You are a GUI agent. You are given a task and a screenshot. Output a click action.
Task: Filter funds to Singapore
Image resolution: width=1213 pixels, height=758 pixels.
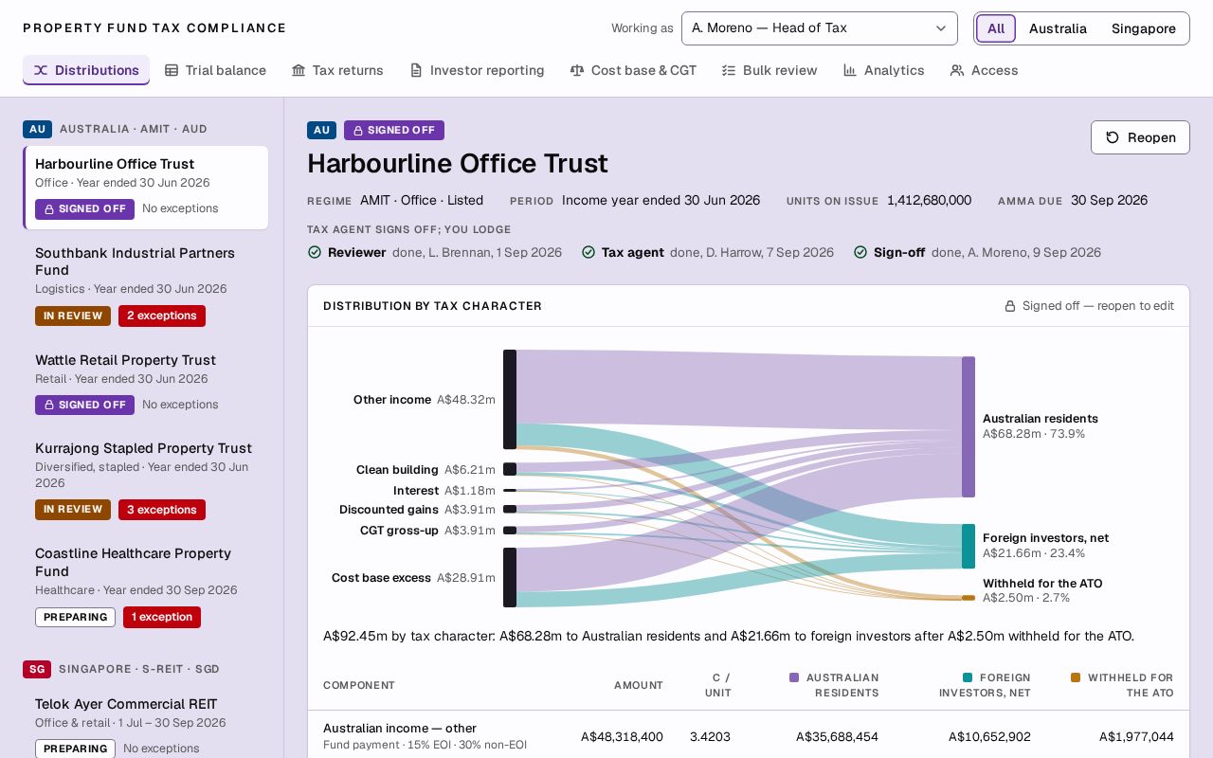point(1143,28)
